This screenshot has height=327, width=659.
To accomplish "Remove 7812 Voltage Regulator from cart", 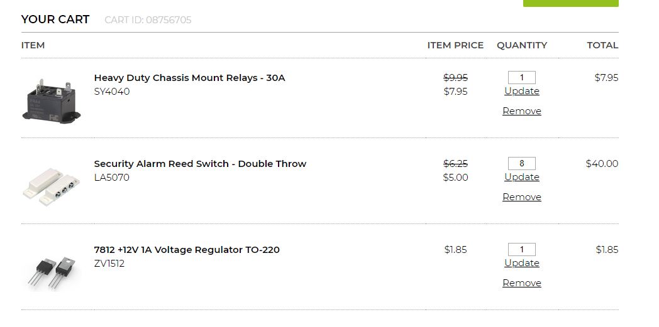I will 521,283.
